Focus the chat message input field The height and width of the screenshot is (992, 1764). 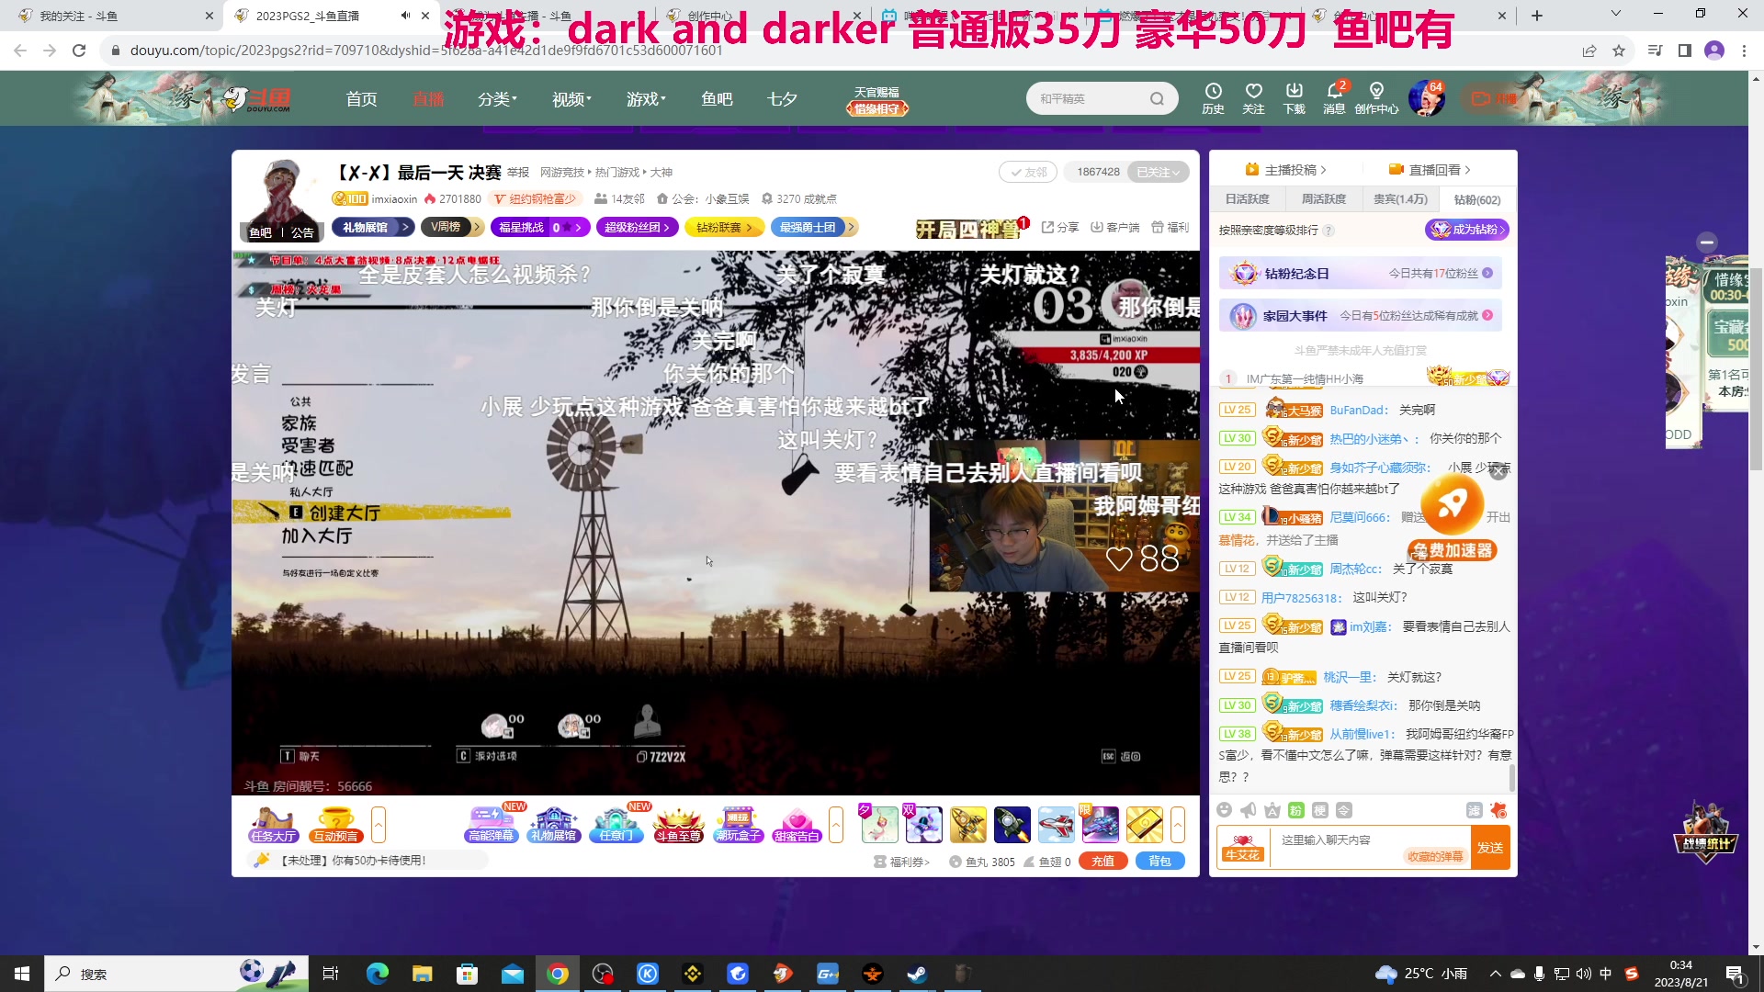1369,847
